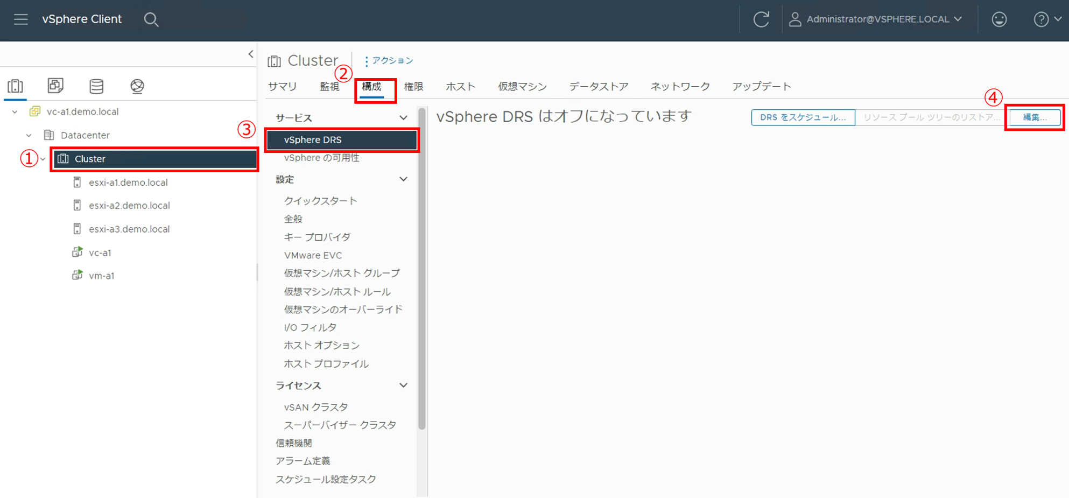The height and width of the screenshot is (498, 1069).
Task: Open the 権限 tab
Action: pyautogui.click(x=413, y=86)
